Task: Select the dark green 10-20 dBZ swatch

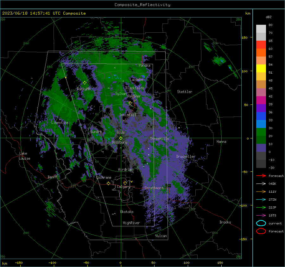Action: point(261,140)
